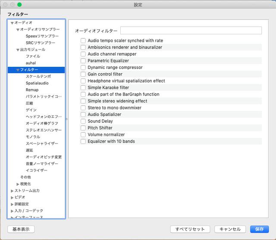276x240 pixels.
Task: Click すべてリセット button
Action: point(190,229)
